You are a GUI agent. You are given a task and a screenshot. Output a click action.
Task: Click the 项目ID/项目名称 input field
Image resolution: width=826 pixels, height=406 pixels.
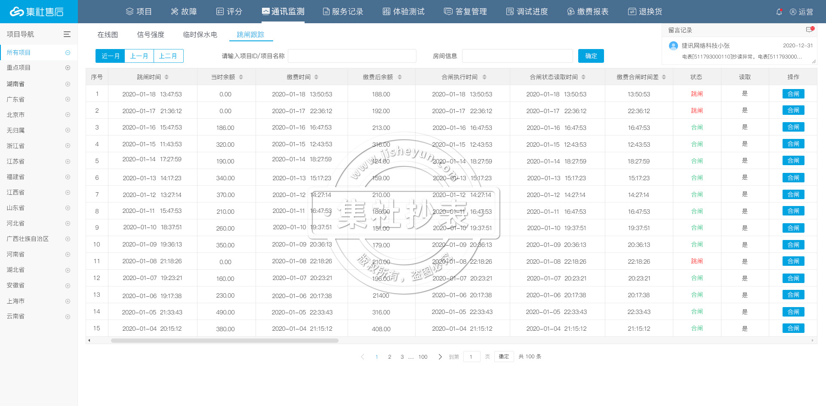coord(352,55)
